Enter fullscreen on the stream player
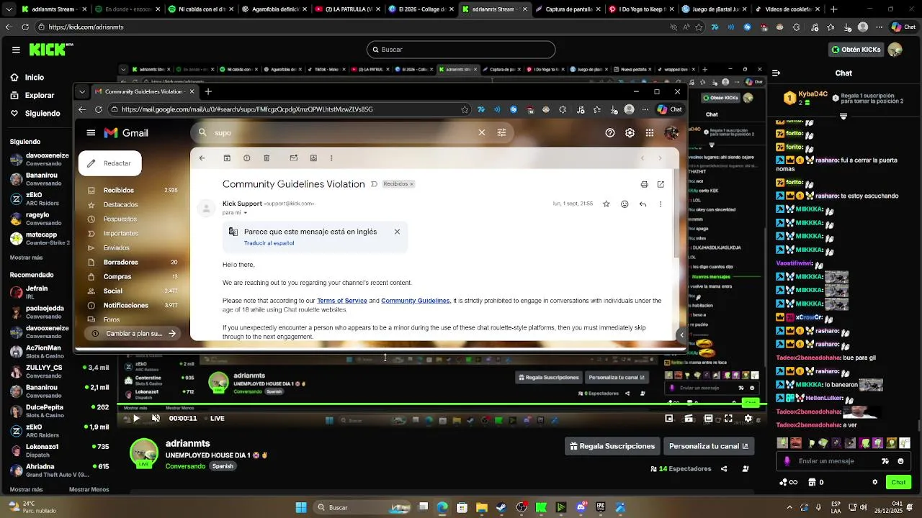This screenshot has width=922, height=518. pyautogui.click(x=728, y=418)
